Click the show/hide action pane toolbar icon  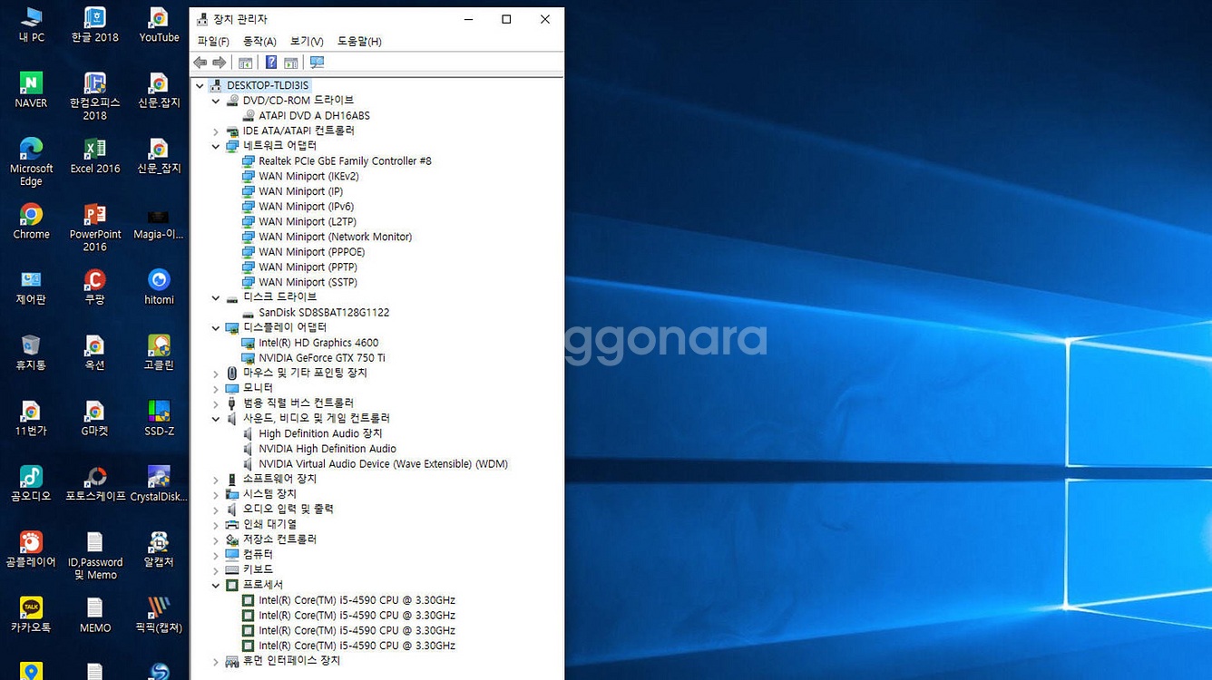(290, 63)
